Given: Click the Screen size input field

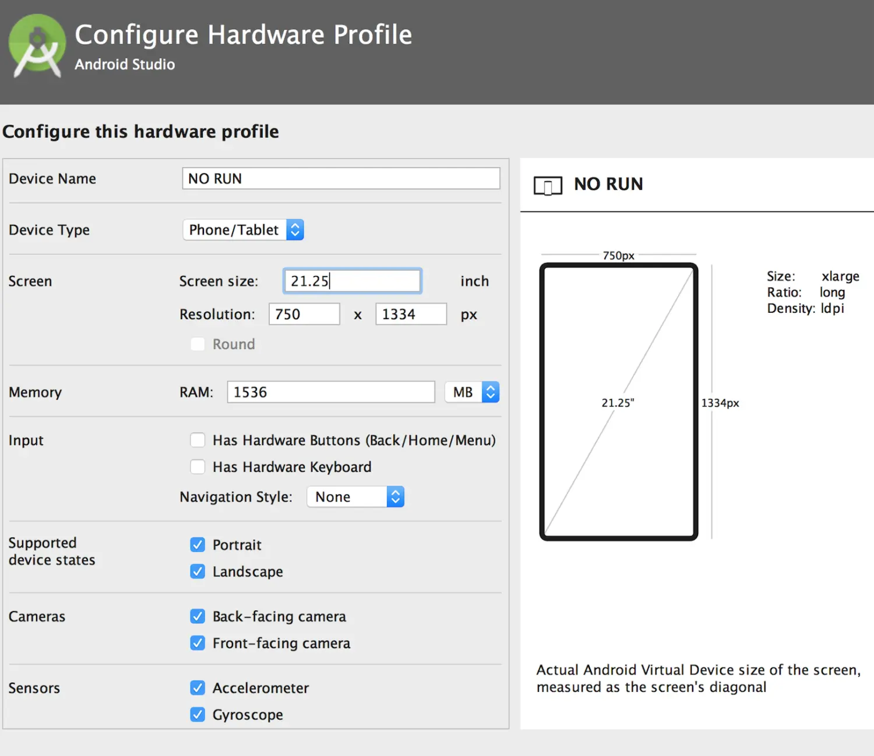Looking at the screenshot, I should 353,281.
